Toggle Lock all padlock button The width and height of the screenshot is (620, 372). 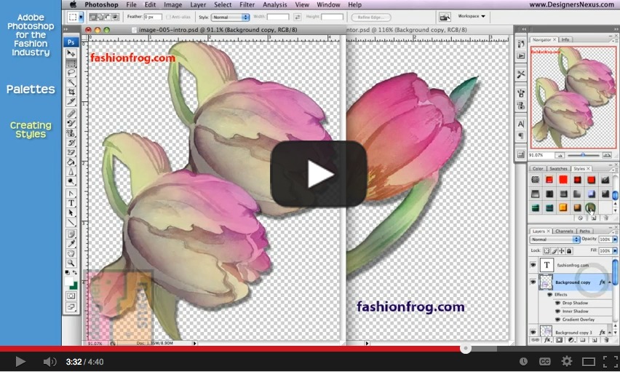(x=569, y=251)
